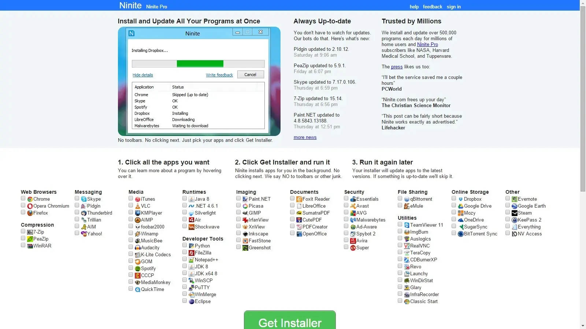
Task: Click the Evernote icon
Action: (x=515, y=199)
